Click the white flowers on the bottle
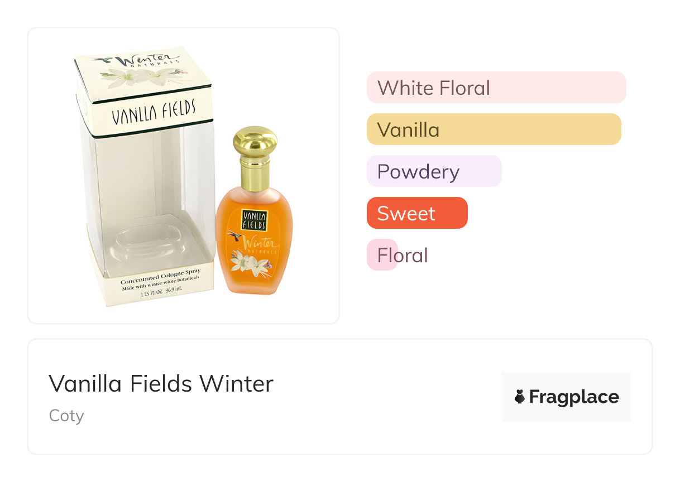The image size is (680, 482). tap(247, 261)
